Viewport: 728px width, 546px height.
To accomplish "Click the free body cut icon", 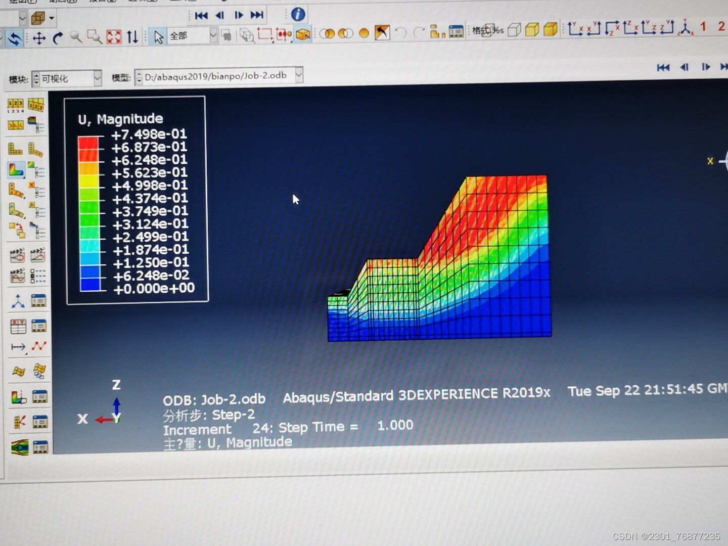I will pos(19,422).
